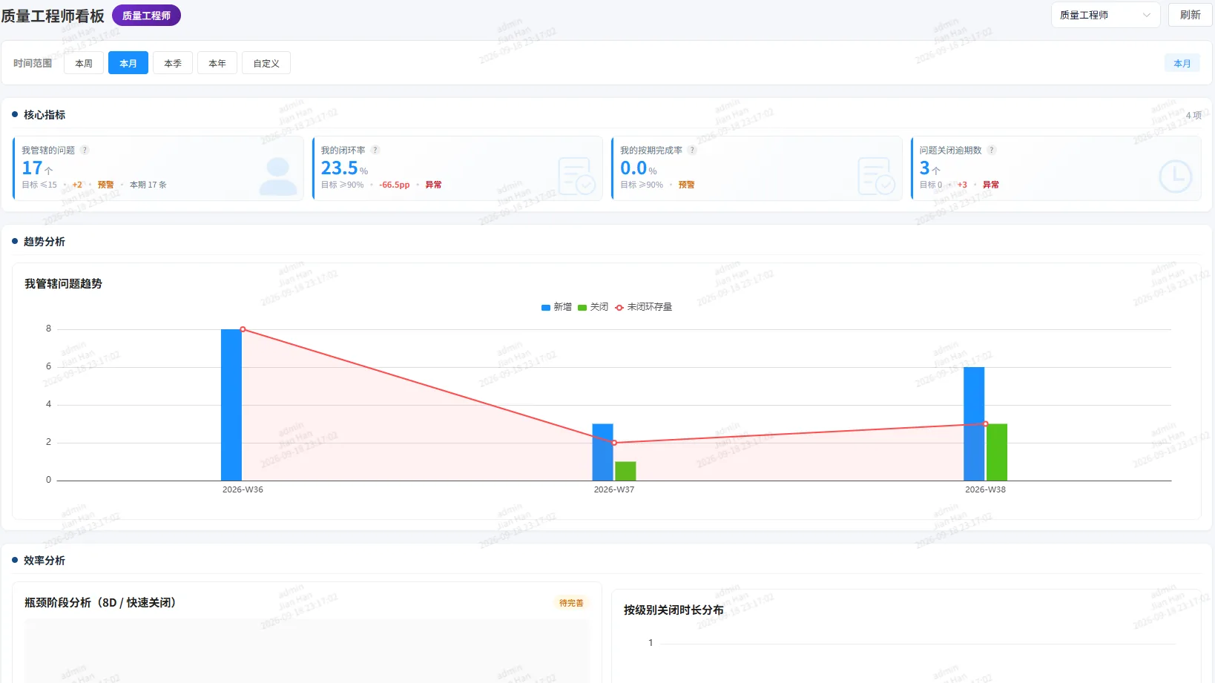This screenshot has height=683, width=1215.
Task: Click the 17 value in 我管辖的问题 card
Action: 32,168
